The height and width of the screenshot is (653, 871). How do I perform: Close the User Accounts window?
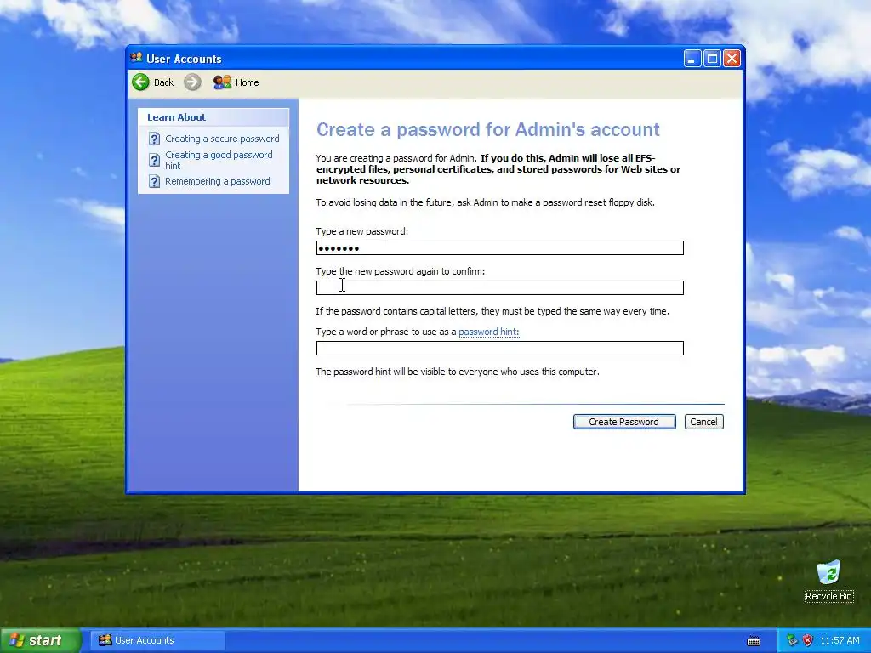point(732,59)
